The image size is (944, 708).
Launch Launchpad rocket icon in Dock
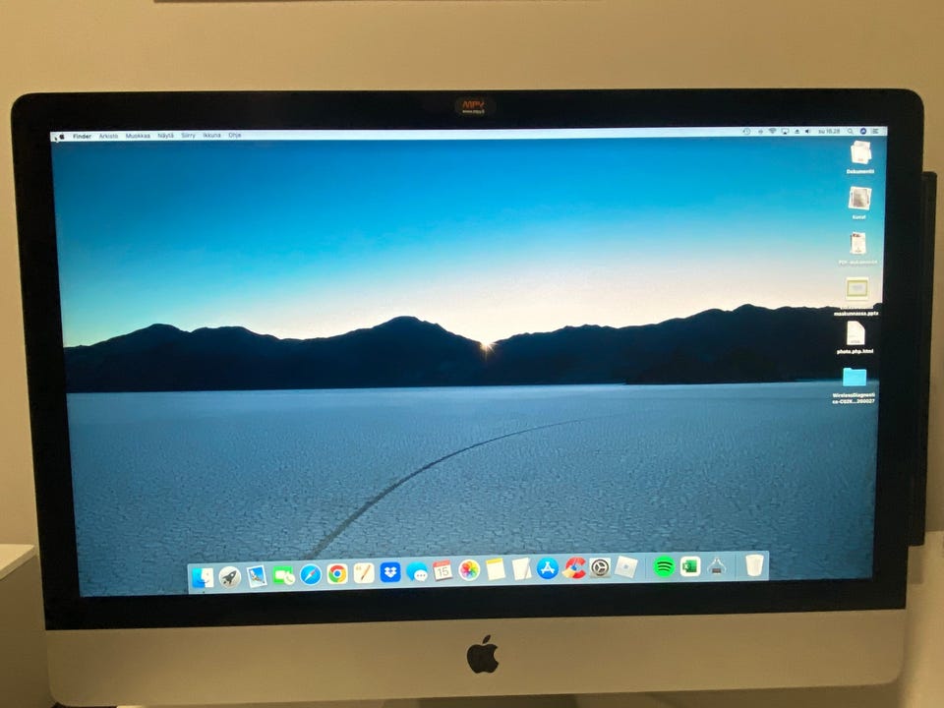click(x=229, y=577)
